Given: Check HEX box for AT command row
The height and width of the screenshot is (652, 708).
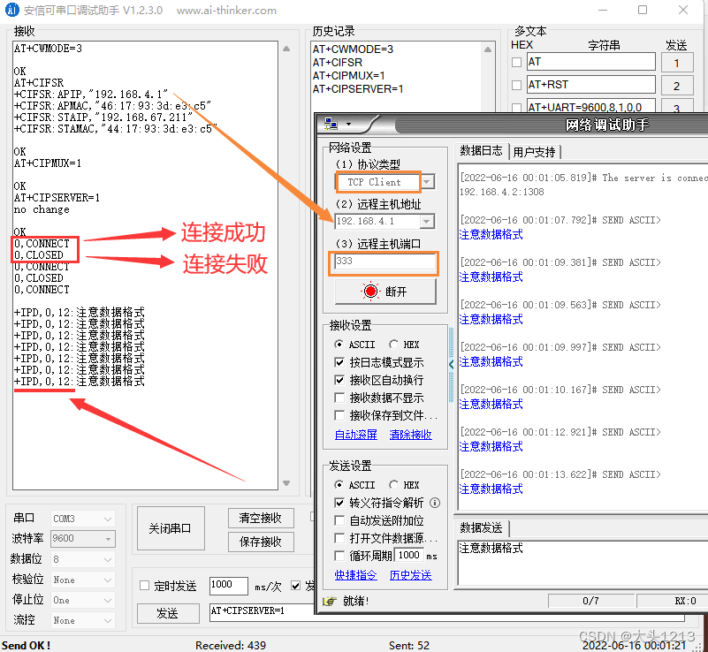Looking at the screenshot, I should 516,62.
